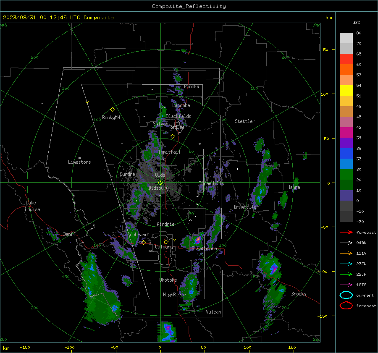Click the red forecast arrow in legend
The image size is (378, 353).
point(346,232)
